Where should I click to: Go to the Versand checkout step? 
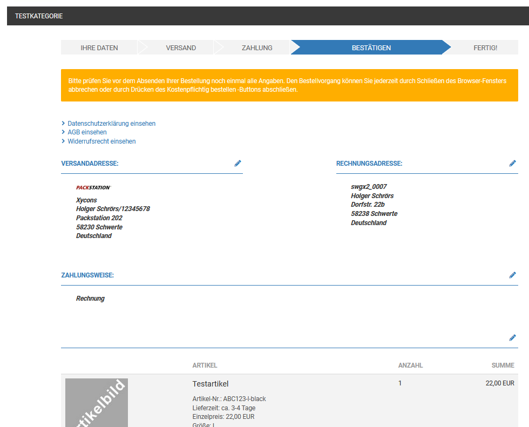point(181,48)
